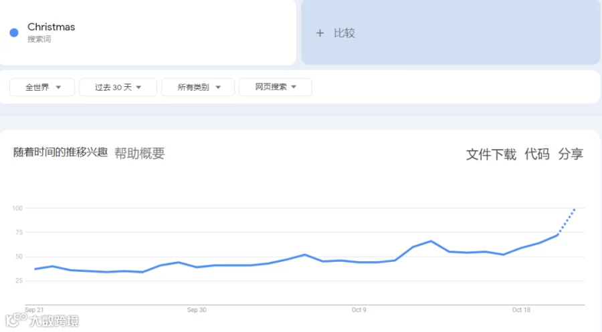Viewport: 602px width, 332px height.
Task: Click the blue dot beside Christmas
Action: coord(14,33)
